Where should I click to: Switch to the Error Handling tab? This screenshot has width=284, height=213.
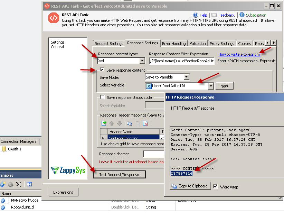174,43
